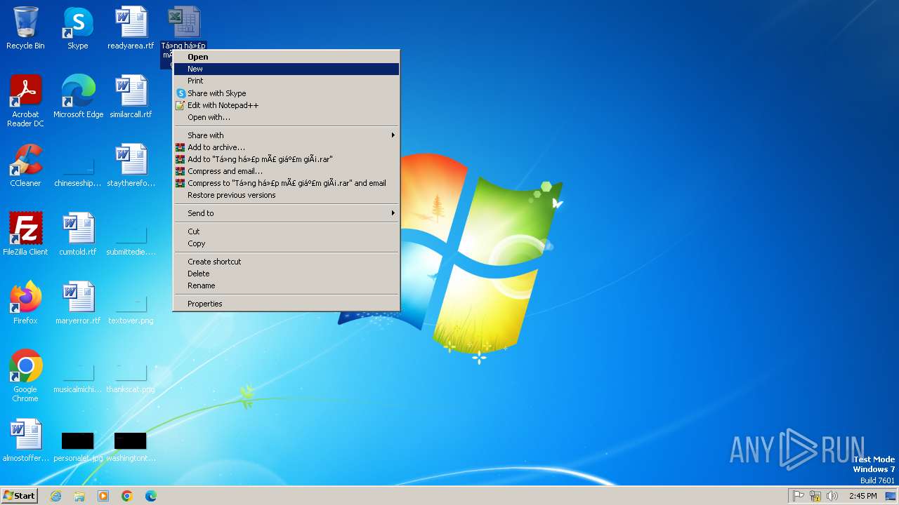Select the Firefox desktop shortcut
The image size is (899, 505).
coord(25,303)
